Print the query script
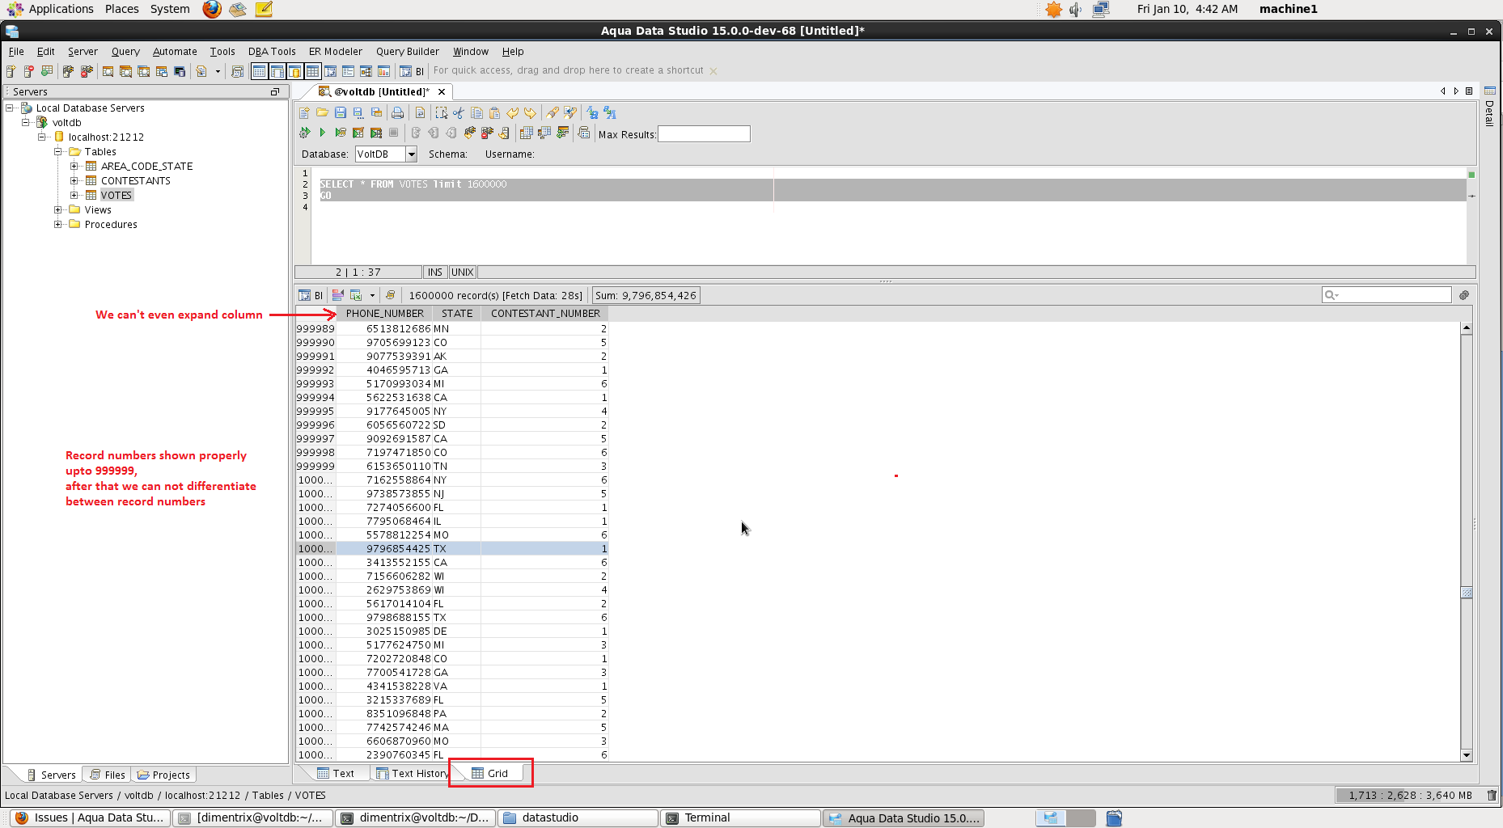 pyautogui.click(x=397, y=113)
